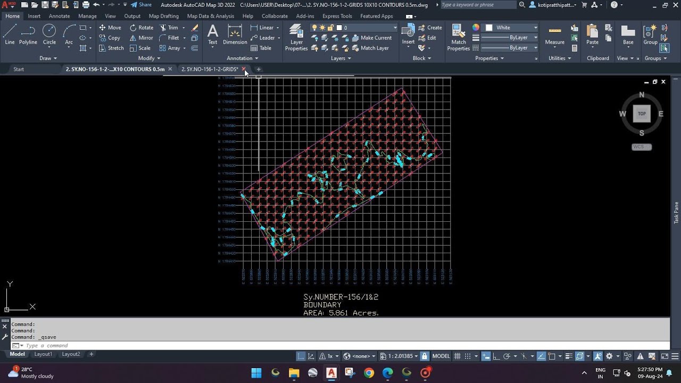Toggle snap mode in status bar

tap(468, 356)
